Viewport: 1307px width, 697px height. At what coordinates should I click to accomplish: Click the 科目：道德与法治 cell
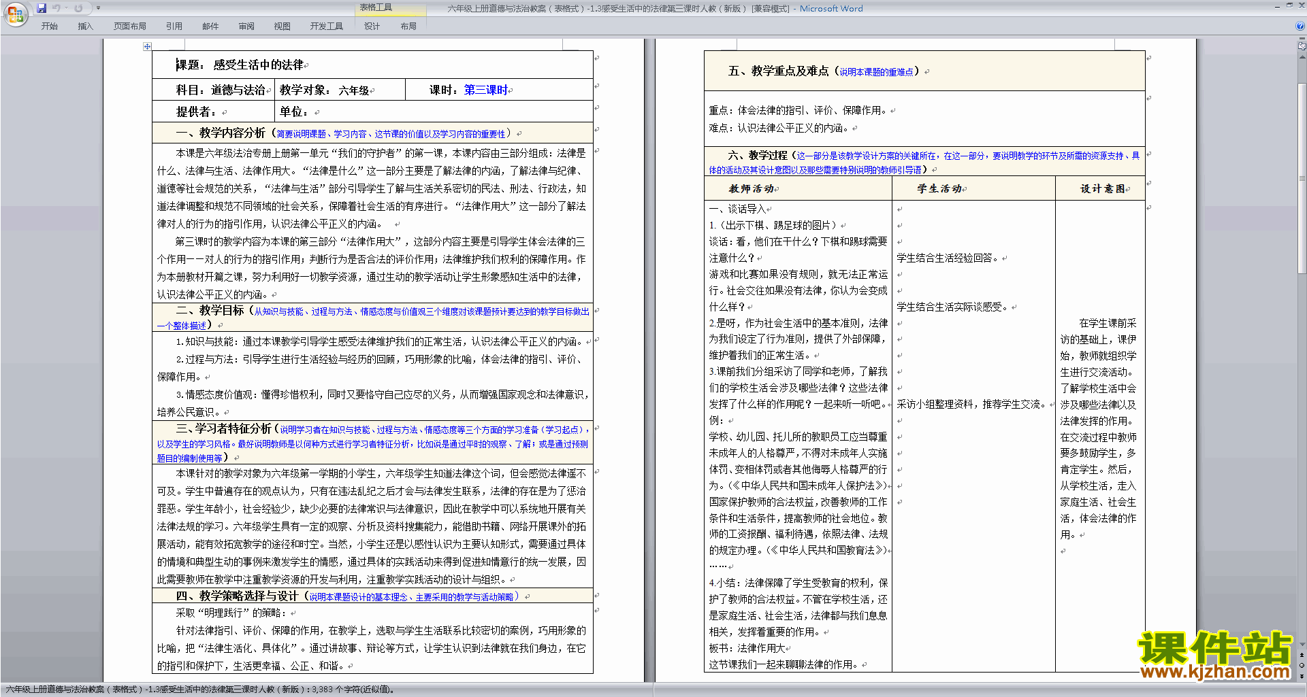214,90
